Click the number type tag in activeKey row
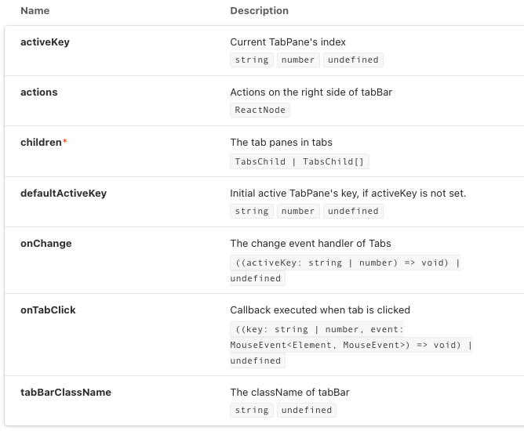Screen dimensions: 524x431 click(x=298, y=60)
